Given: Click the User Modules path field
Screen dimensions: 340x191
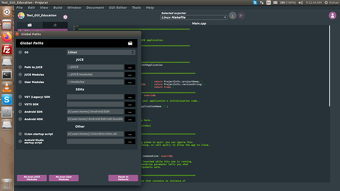Looking at the screenshot, I should pos(95,82).
